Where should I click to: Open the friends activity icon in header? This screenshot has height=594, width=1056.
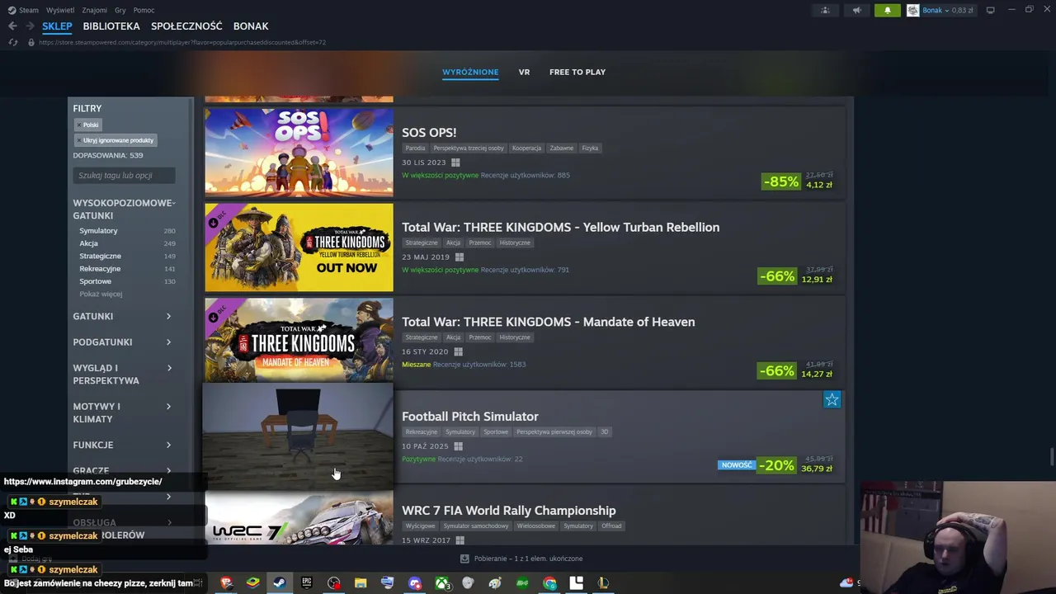825,10
